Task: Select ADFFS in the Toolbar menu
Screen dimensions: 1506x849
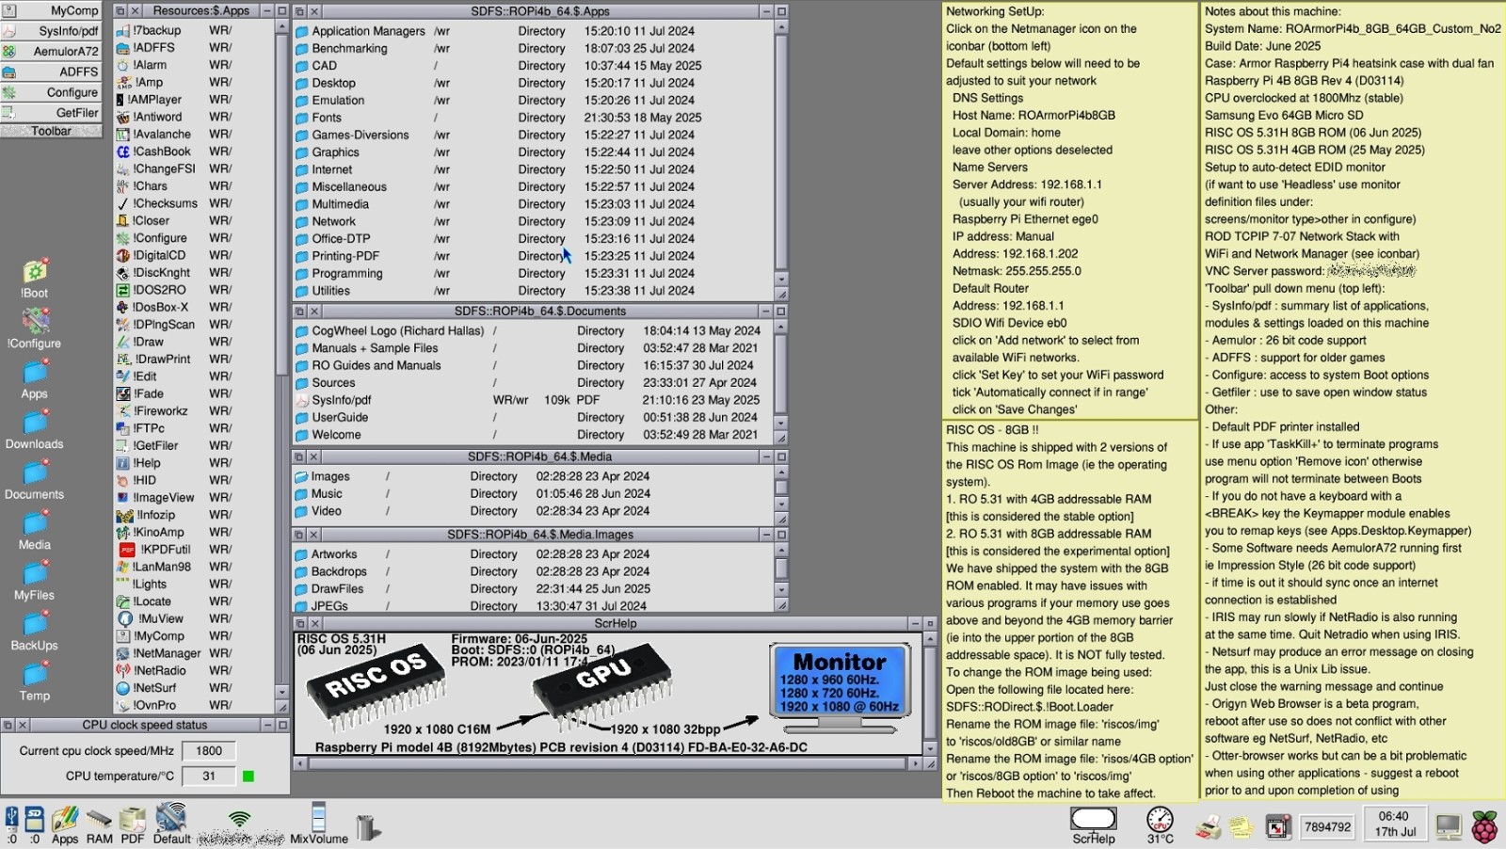Action: click(x=51, y=72)
